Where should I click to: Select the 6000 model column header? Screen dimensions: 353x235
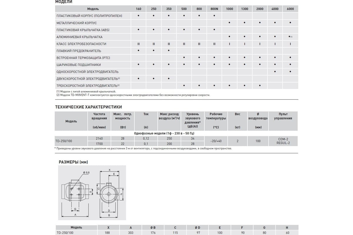[290, 9]
